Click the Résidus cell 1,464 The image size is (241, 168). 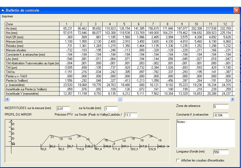139,46
